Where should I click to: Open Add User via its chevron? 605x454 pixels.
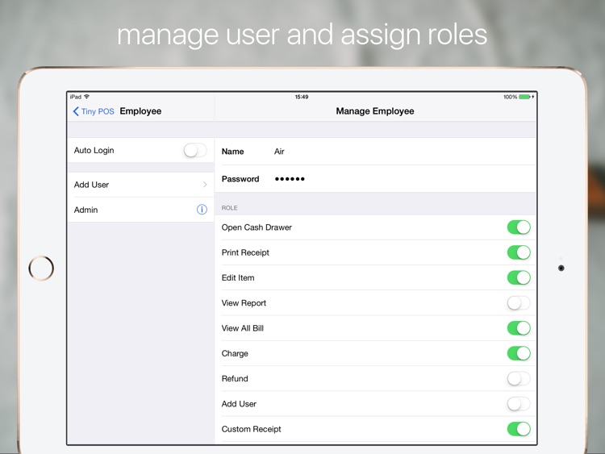205,185
